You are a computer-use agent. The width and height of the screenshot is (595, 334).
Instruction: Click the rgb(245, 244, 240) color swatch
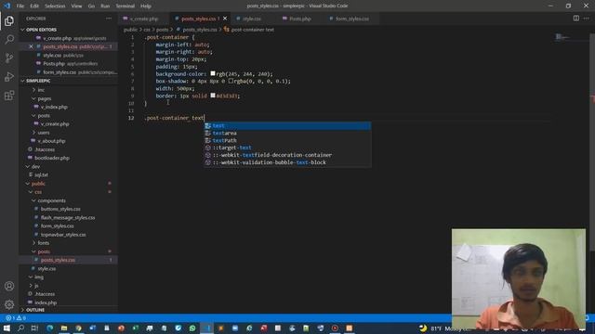pyautogui.click(x=213, y=74)
